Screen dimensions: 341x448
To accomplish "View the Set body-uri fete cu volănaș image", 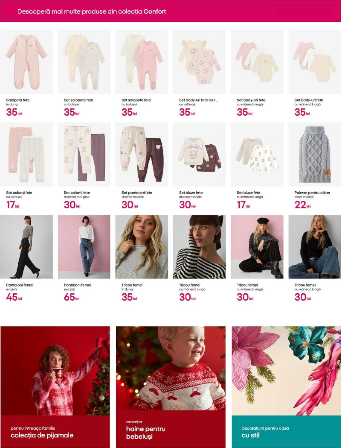I will pyautogui.click(x=199, y=62).
